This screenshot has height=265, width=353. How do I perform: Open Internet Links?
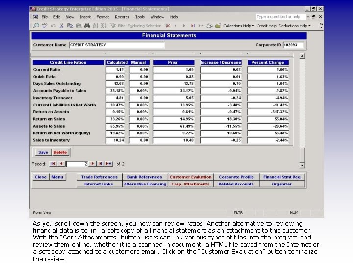click(99, 184)
